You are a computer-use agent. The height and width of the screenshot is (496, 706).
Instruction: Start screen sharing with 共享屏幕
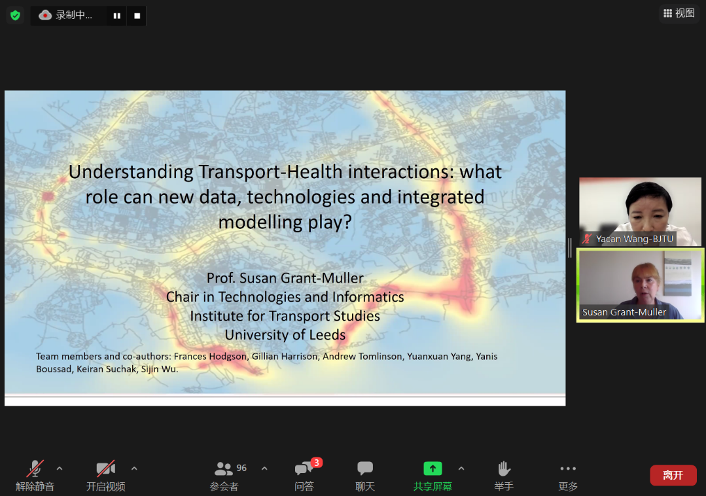pyautogui.click(x=432, y=475)
